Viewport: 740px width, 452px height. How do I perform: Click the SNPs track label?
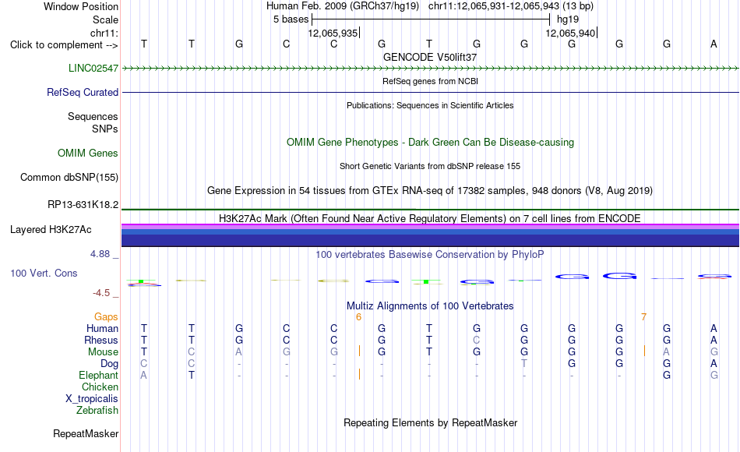105,129
